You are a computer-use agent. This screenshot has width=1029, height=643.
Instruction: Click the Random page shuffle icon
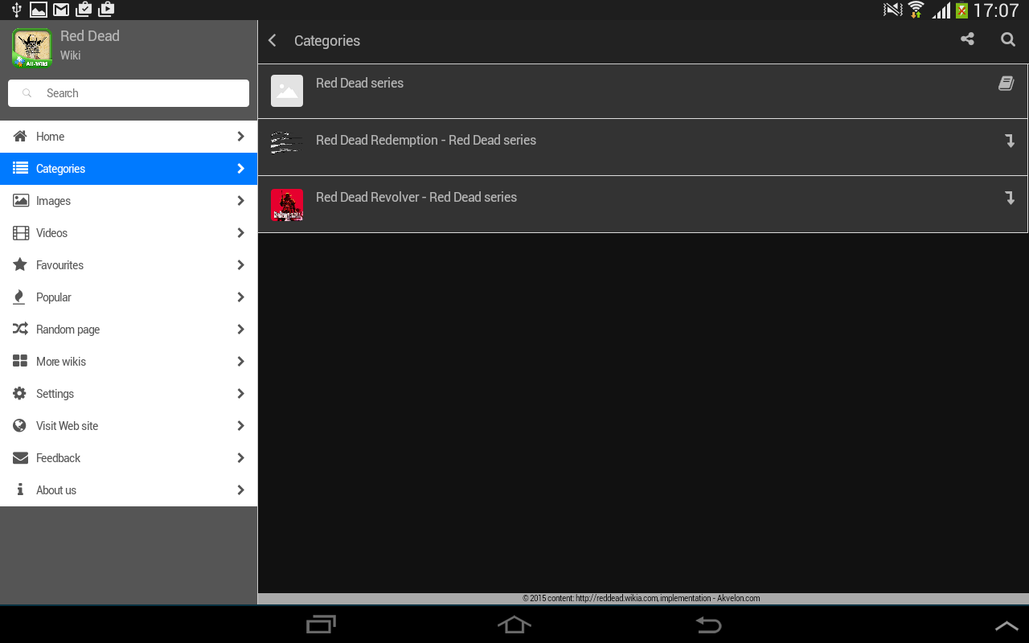[x=21, y=330]
